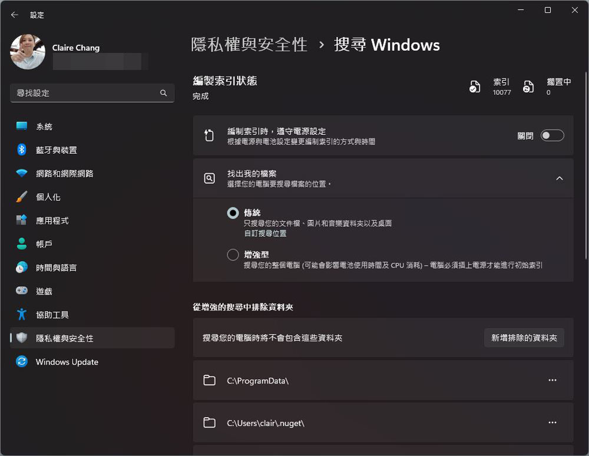
Task: Click the indexed count 10077
Action: [x=502, y=92]
